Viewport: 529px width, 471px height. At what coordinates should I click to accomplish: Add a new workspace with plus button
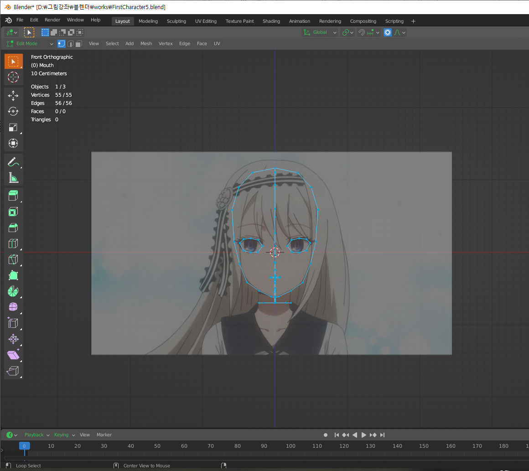tap(413, 21)
